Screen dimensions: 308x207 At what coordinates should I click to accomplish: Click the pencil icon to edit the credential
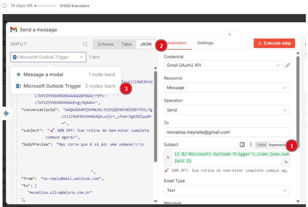288,65
